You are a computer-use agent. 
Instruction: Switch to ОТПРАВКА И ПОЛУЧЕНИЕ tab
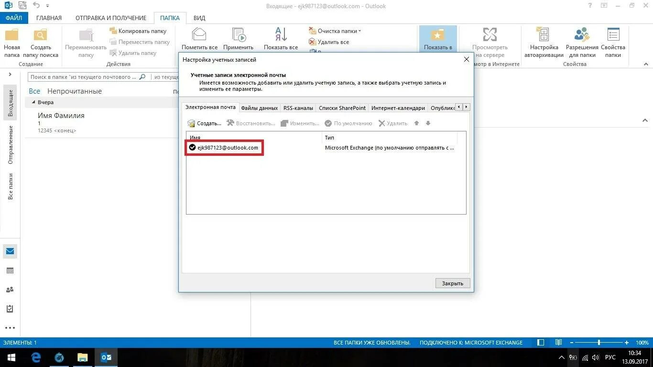click(x=111, y=18)
